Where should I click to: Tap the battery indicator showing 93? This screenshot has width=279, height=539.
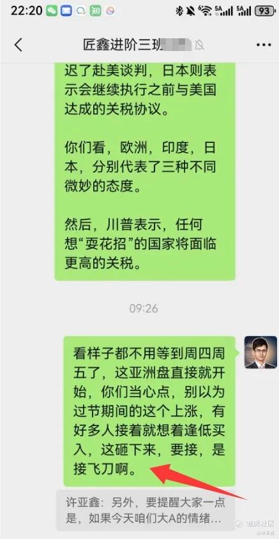pyautogui.click(x=264, y=11)
